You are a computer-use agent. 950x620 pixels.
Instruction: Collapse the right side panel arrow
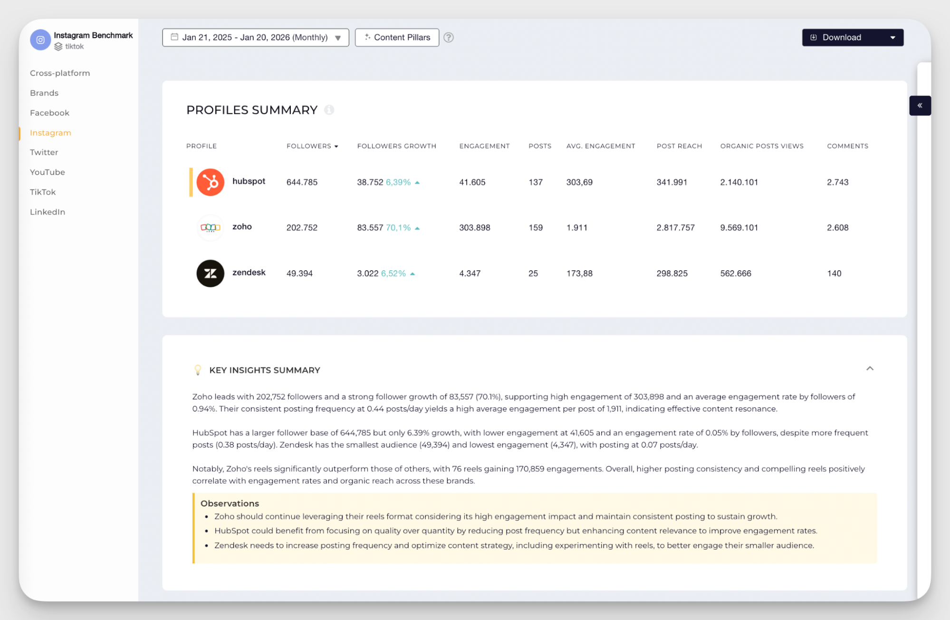click(x=921, y=105)
